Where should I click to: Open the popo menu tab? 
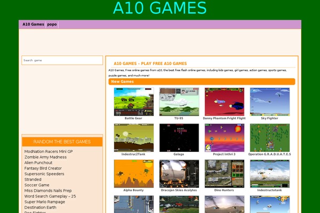pyautogui.click(x=52, y=24)
